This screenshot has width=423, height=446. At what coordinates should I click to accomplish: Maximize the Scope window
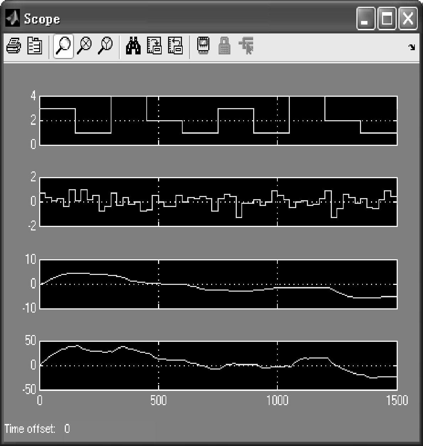click(387, 18)
